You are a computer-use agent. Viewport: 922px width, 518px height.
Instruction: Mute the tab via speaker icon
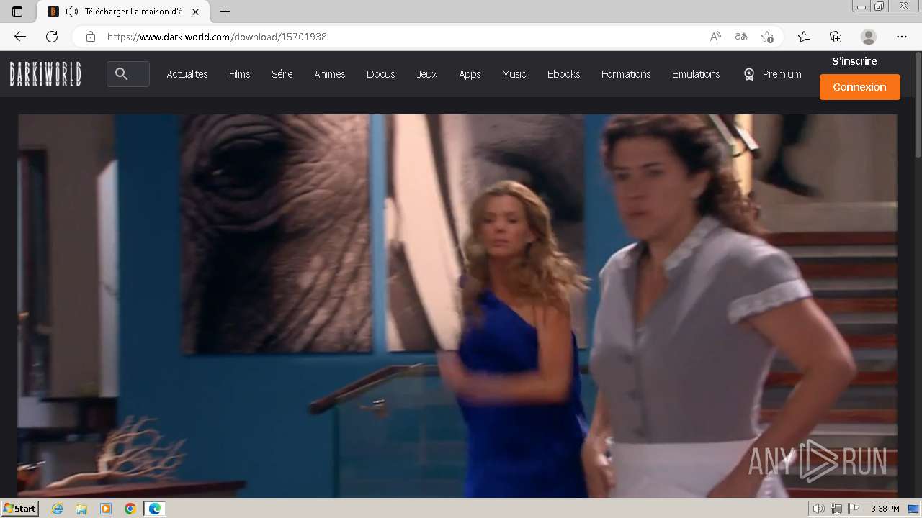tap(71, 12)
